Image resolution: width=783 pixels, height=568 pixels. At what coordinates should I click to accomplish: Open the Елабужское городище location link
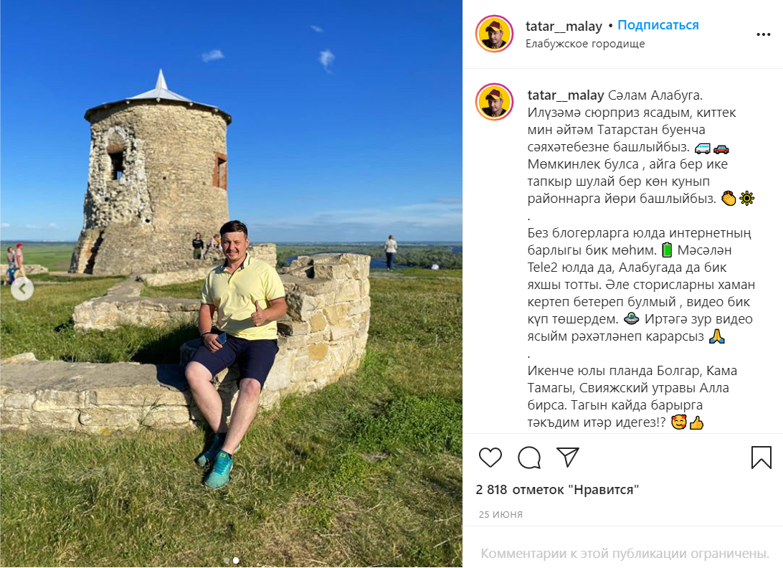click(x=585, y=44)
